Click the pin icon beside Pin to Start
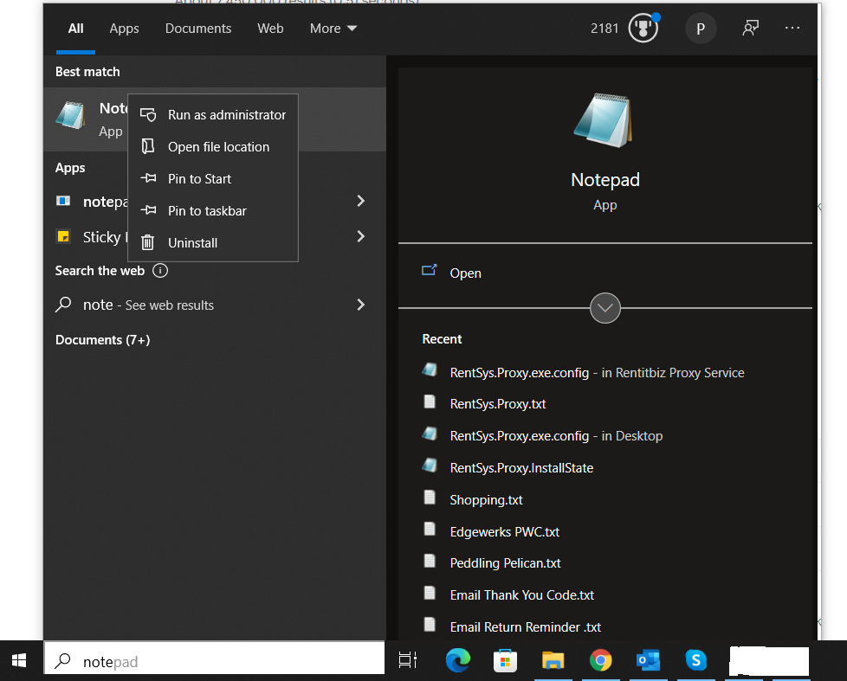 coord(148,178)
